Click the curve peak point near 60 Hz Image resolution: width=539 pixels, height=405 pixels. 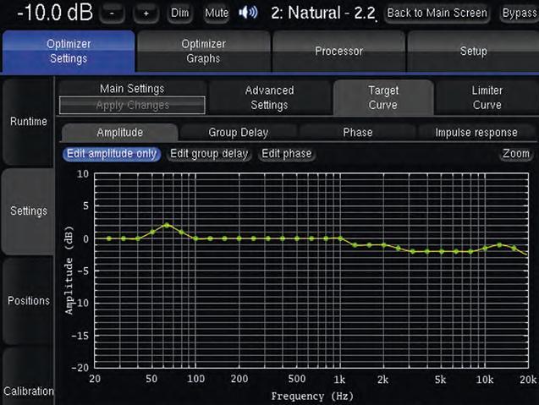167,226
